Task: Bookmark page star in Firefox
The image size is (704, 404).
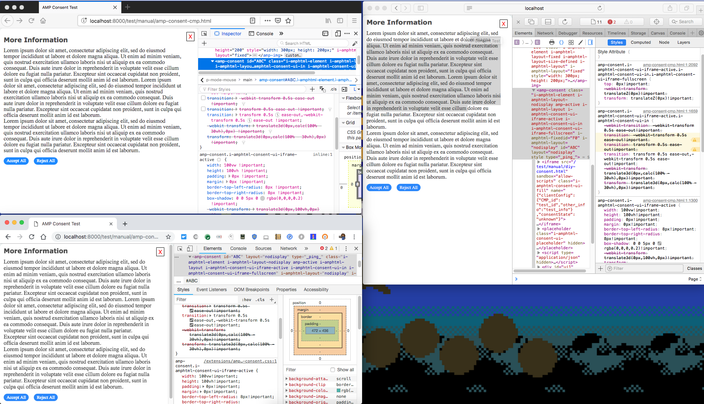Action: coord(288,21)
